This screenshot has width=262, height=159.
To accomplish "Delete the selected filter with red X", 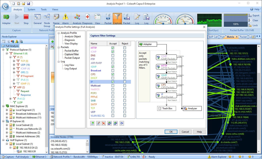I will (x=104, y=123).
